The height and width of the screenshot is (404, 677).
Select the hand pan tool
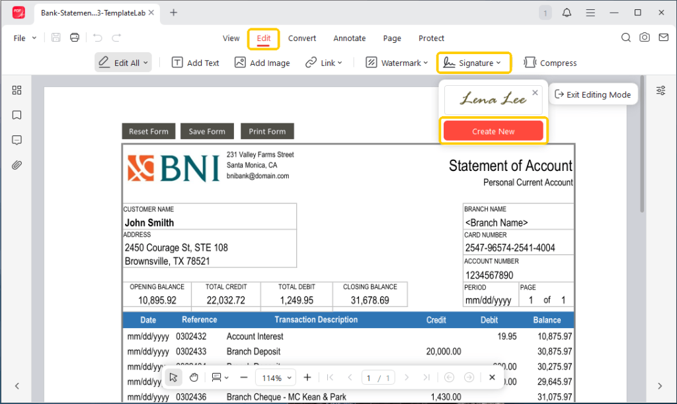[x=194, y=378]
